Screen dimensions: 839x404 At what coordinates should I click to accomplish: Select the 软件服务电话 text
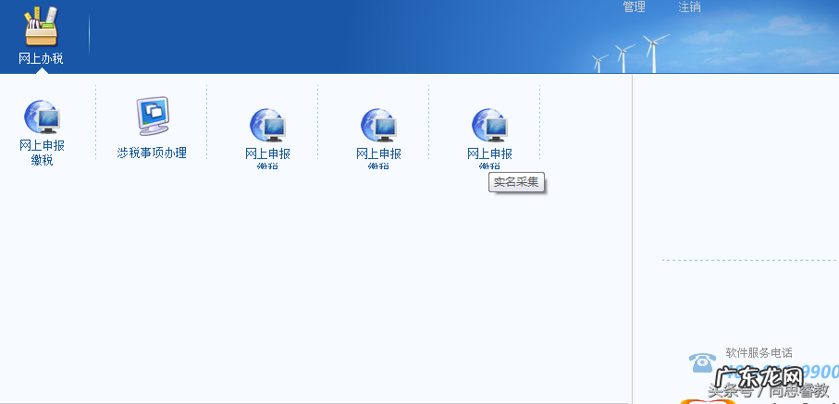coord(759,353)
